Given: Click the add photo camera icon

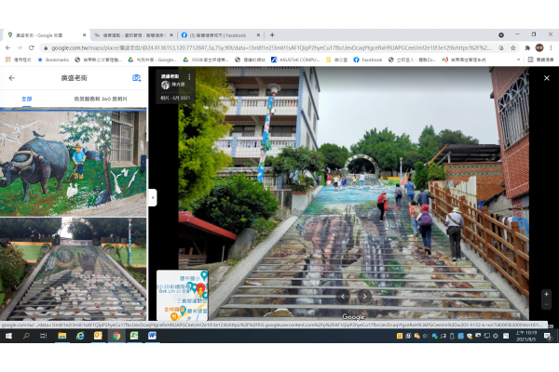Looking at the screenshot, I should 137,78.
